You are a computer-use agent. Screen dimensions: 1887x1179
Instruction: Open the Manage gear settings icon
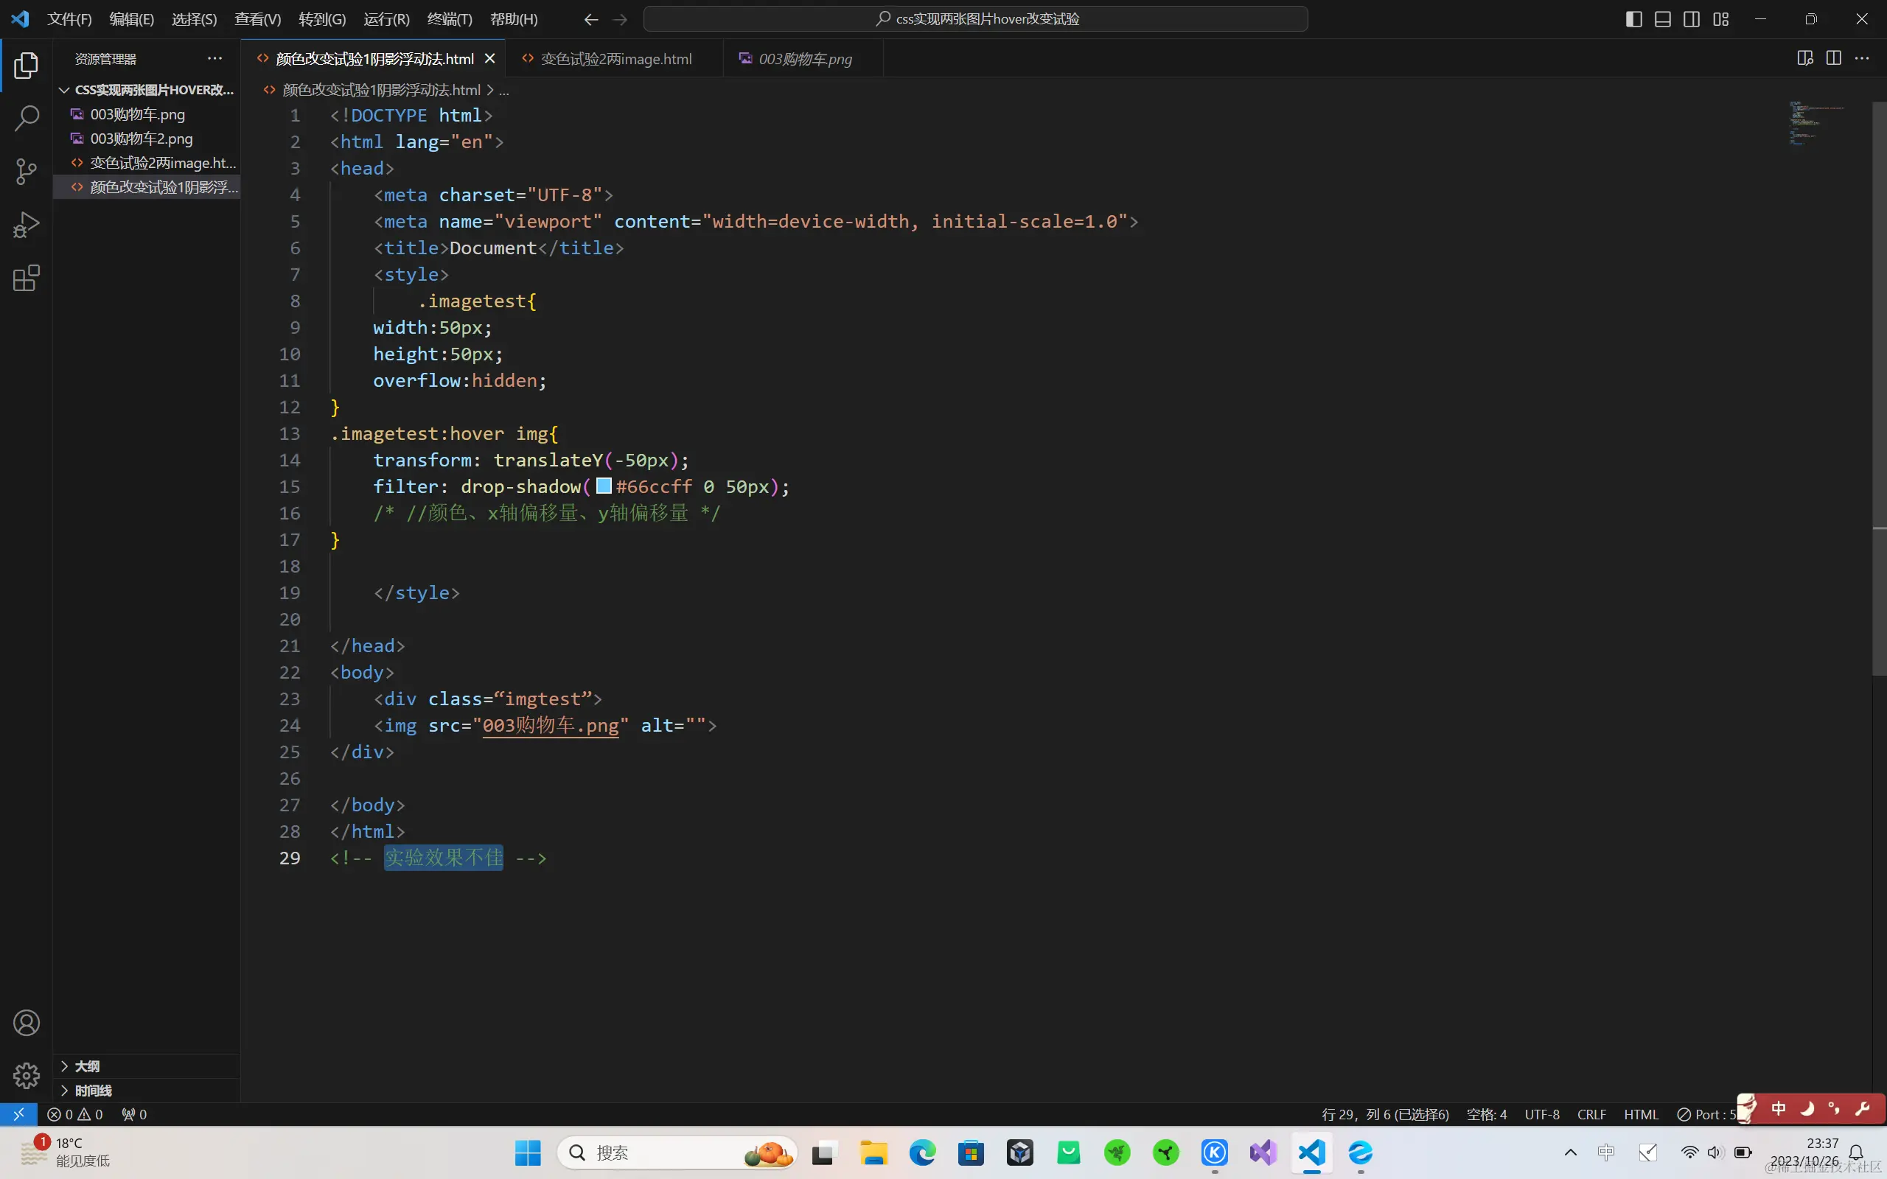[x=27, y=1075]
